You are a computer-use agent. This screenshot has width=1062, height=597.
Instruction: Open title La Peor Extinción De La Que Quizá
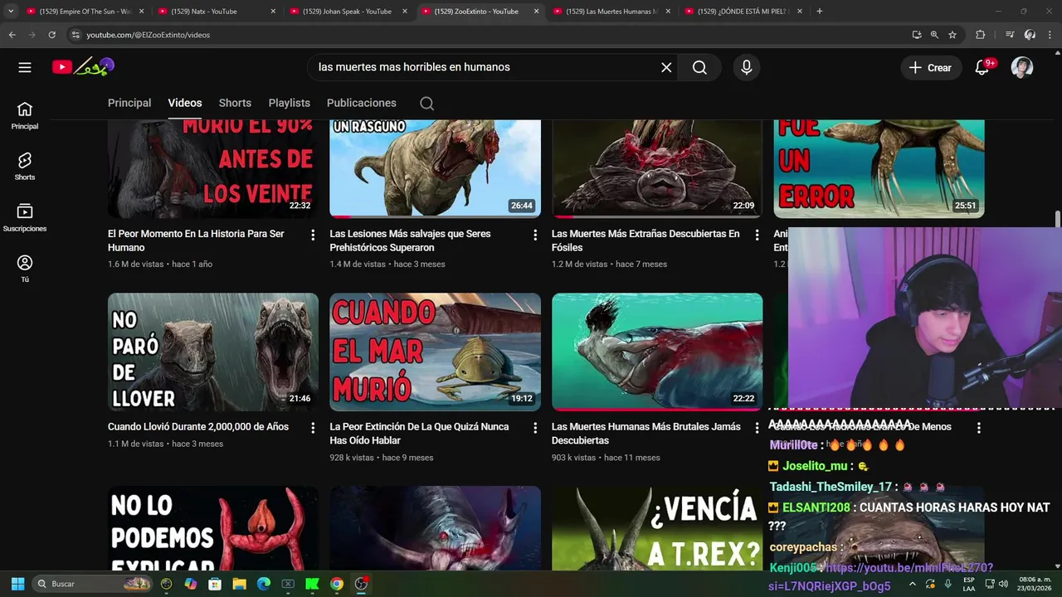point(419,434)
